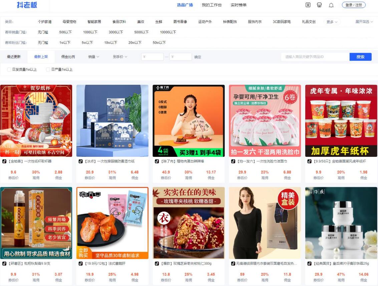The image size is (378, 286).
Task: Click the blue 搜索 button
Action: (x=360, y=57)
